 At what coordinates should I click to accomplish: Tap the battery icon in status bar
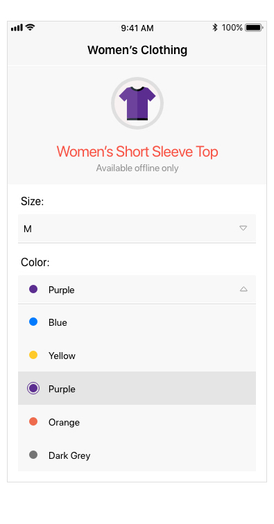click(x=254, y=28)
